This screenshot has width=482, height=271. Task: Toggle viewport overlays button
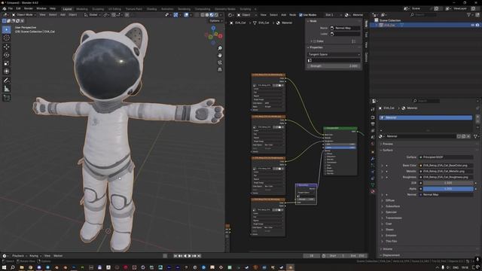[186, 15]
